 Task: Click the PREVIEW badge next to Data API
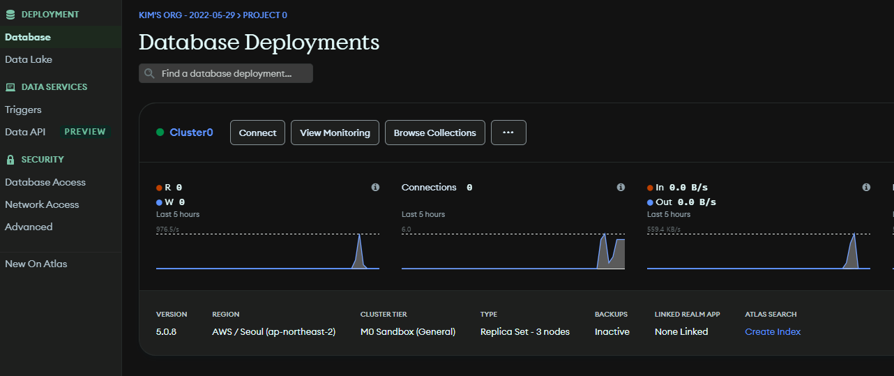(x=85, y=132)
